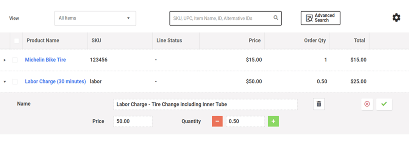Click the Name field for labor charge

[205, 105]
